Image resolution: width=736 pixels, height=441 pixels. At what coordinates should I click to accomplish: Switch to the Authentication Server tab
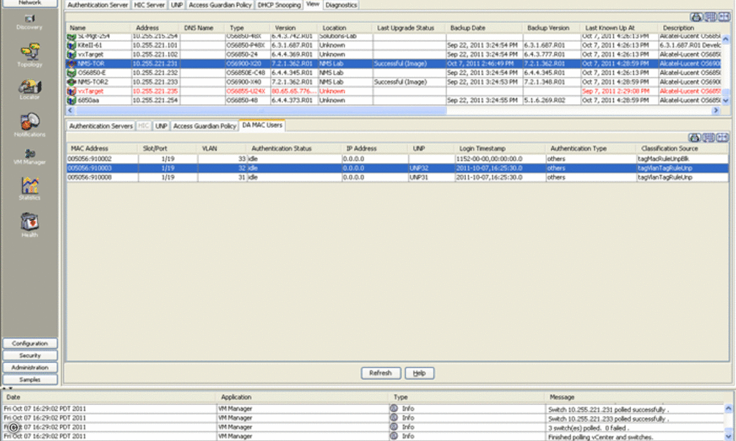click(98, 5)
